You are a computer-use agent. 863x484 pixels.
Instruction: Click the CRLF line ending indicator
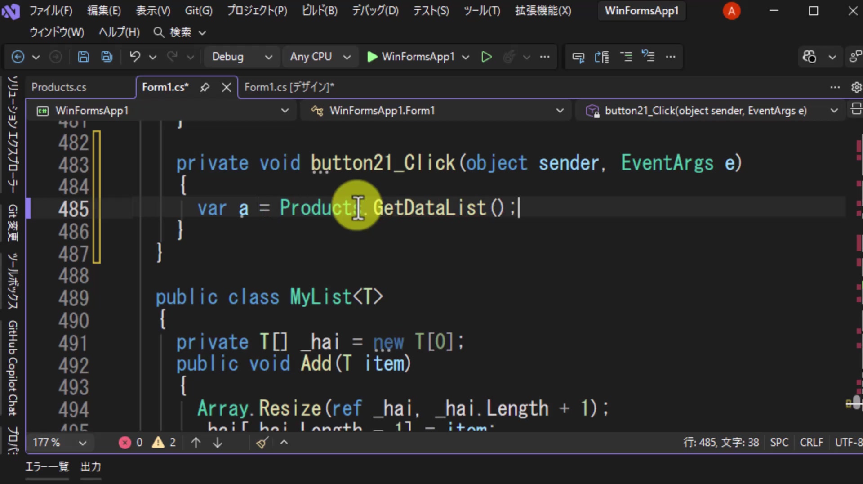(x=811, y=443)
